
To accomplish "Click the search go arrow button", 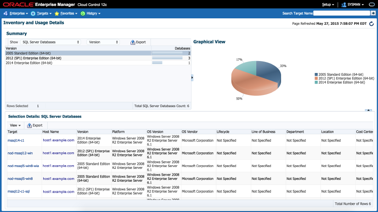I will 373,13.
